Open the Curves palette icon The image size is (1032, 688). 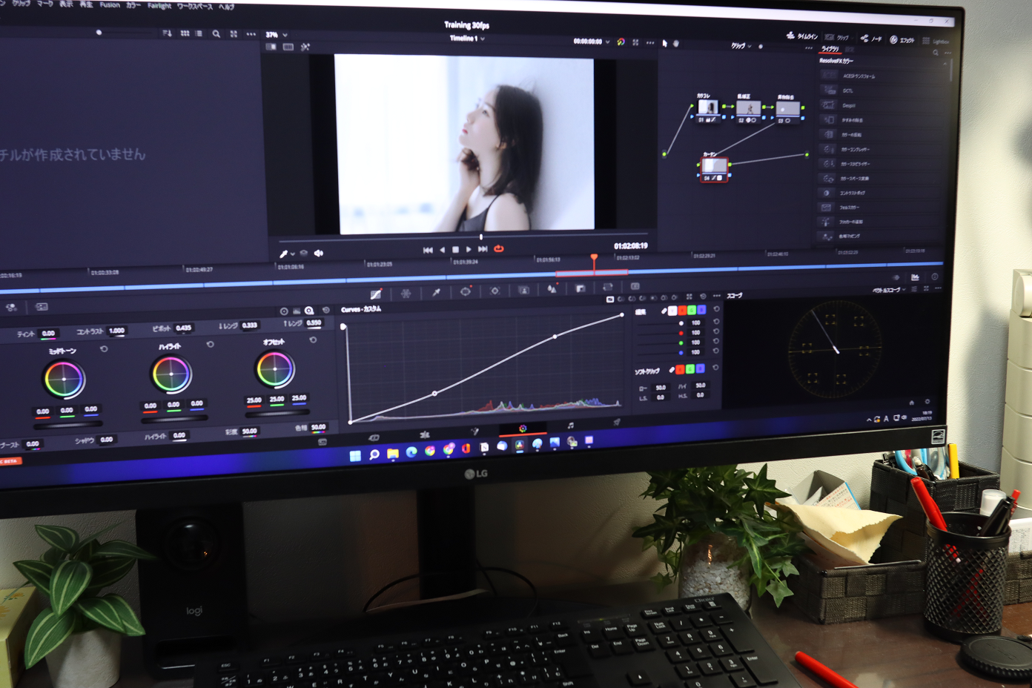tap(376, 294)
